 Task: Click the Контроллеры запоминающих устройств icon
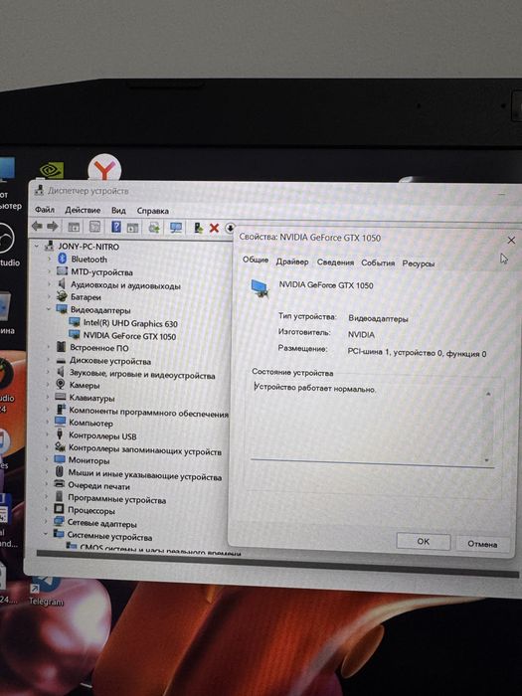point(60,447)
